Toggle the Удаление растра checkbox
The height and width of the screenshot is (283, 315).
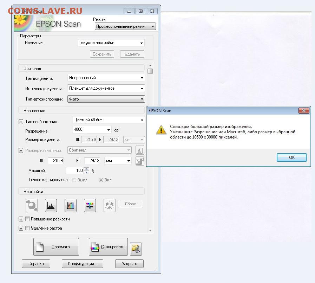[x=28, y=228]
